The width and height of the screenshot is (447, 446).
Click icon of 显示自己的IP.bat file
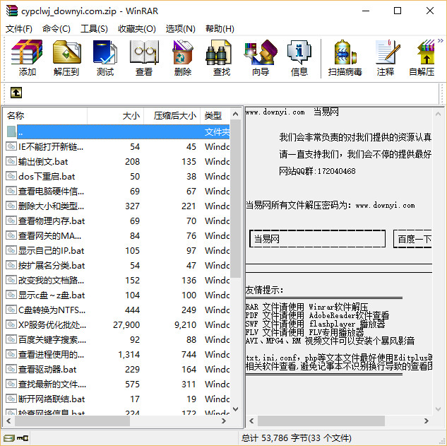tap(11, 250)
